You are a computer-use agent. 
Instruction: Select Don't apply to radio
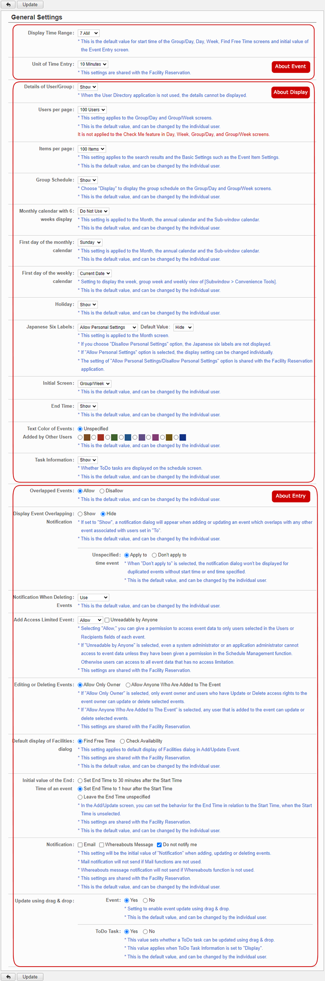(155, 556)
